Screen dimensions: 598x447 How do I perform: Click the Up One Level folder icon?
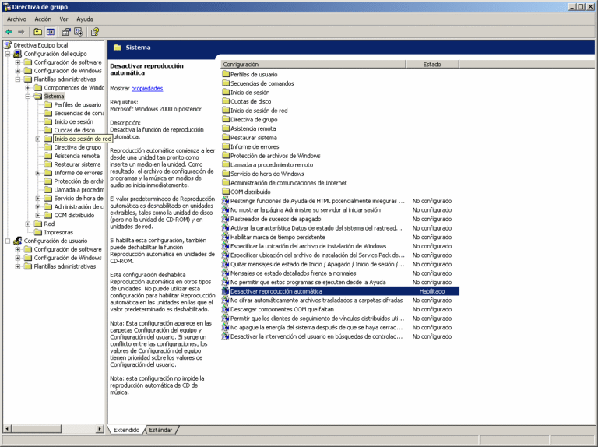37,32
